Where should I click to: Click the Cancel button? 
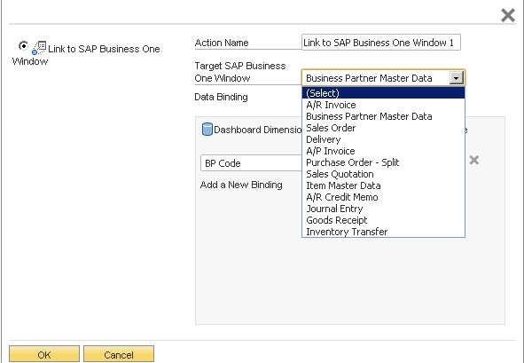tap(119, 354)
